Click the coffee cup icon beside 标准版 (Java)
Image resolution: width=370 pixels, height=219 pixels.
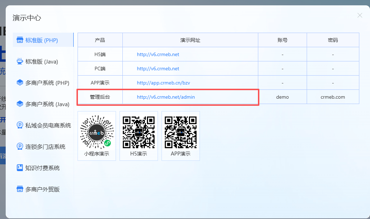(x=20, y=61)
